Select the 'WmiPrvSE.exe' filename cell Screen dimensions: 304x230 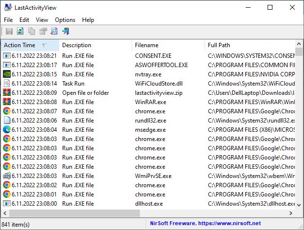[153, 176]
